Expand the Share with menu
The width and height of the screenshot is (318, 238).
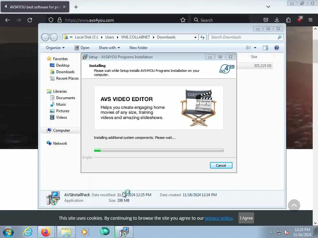click(x=109, y=48)
